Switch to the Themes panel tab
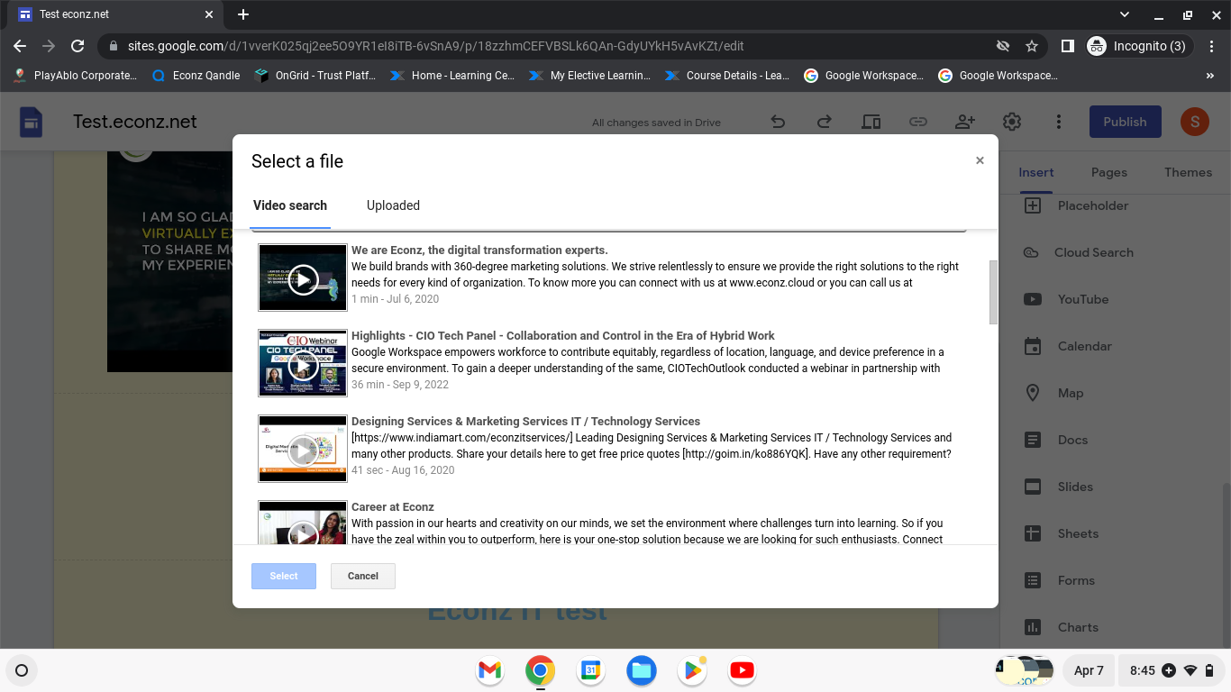Viewport: 1231px width, 692px height. (1188, 172)
